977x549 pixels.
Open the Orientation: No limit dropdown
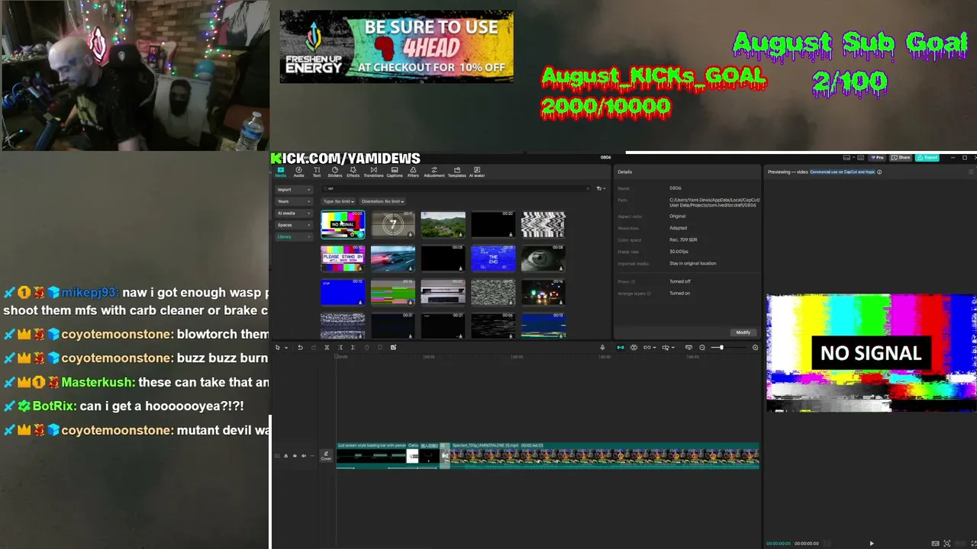tap(383, 201)
